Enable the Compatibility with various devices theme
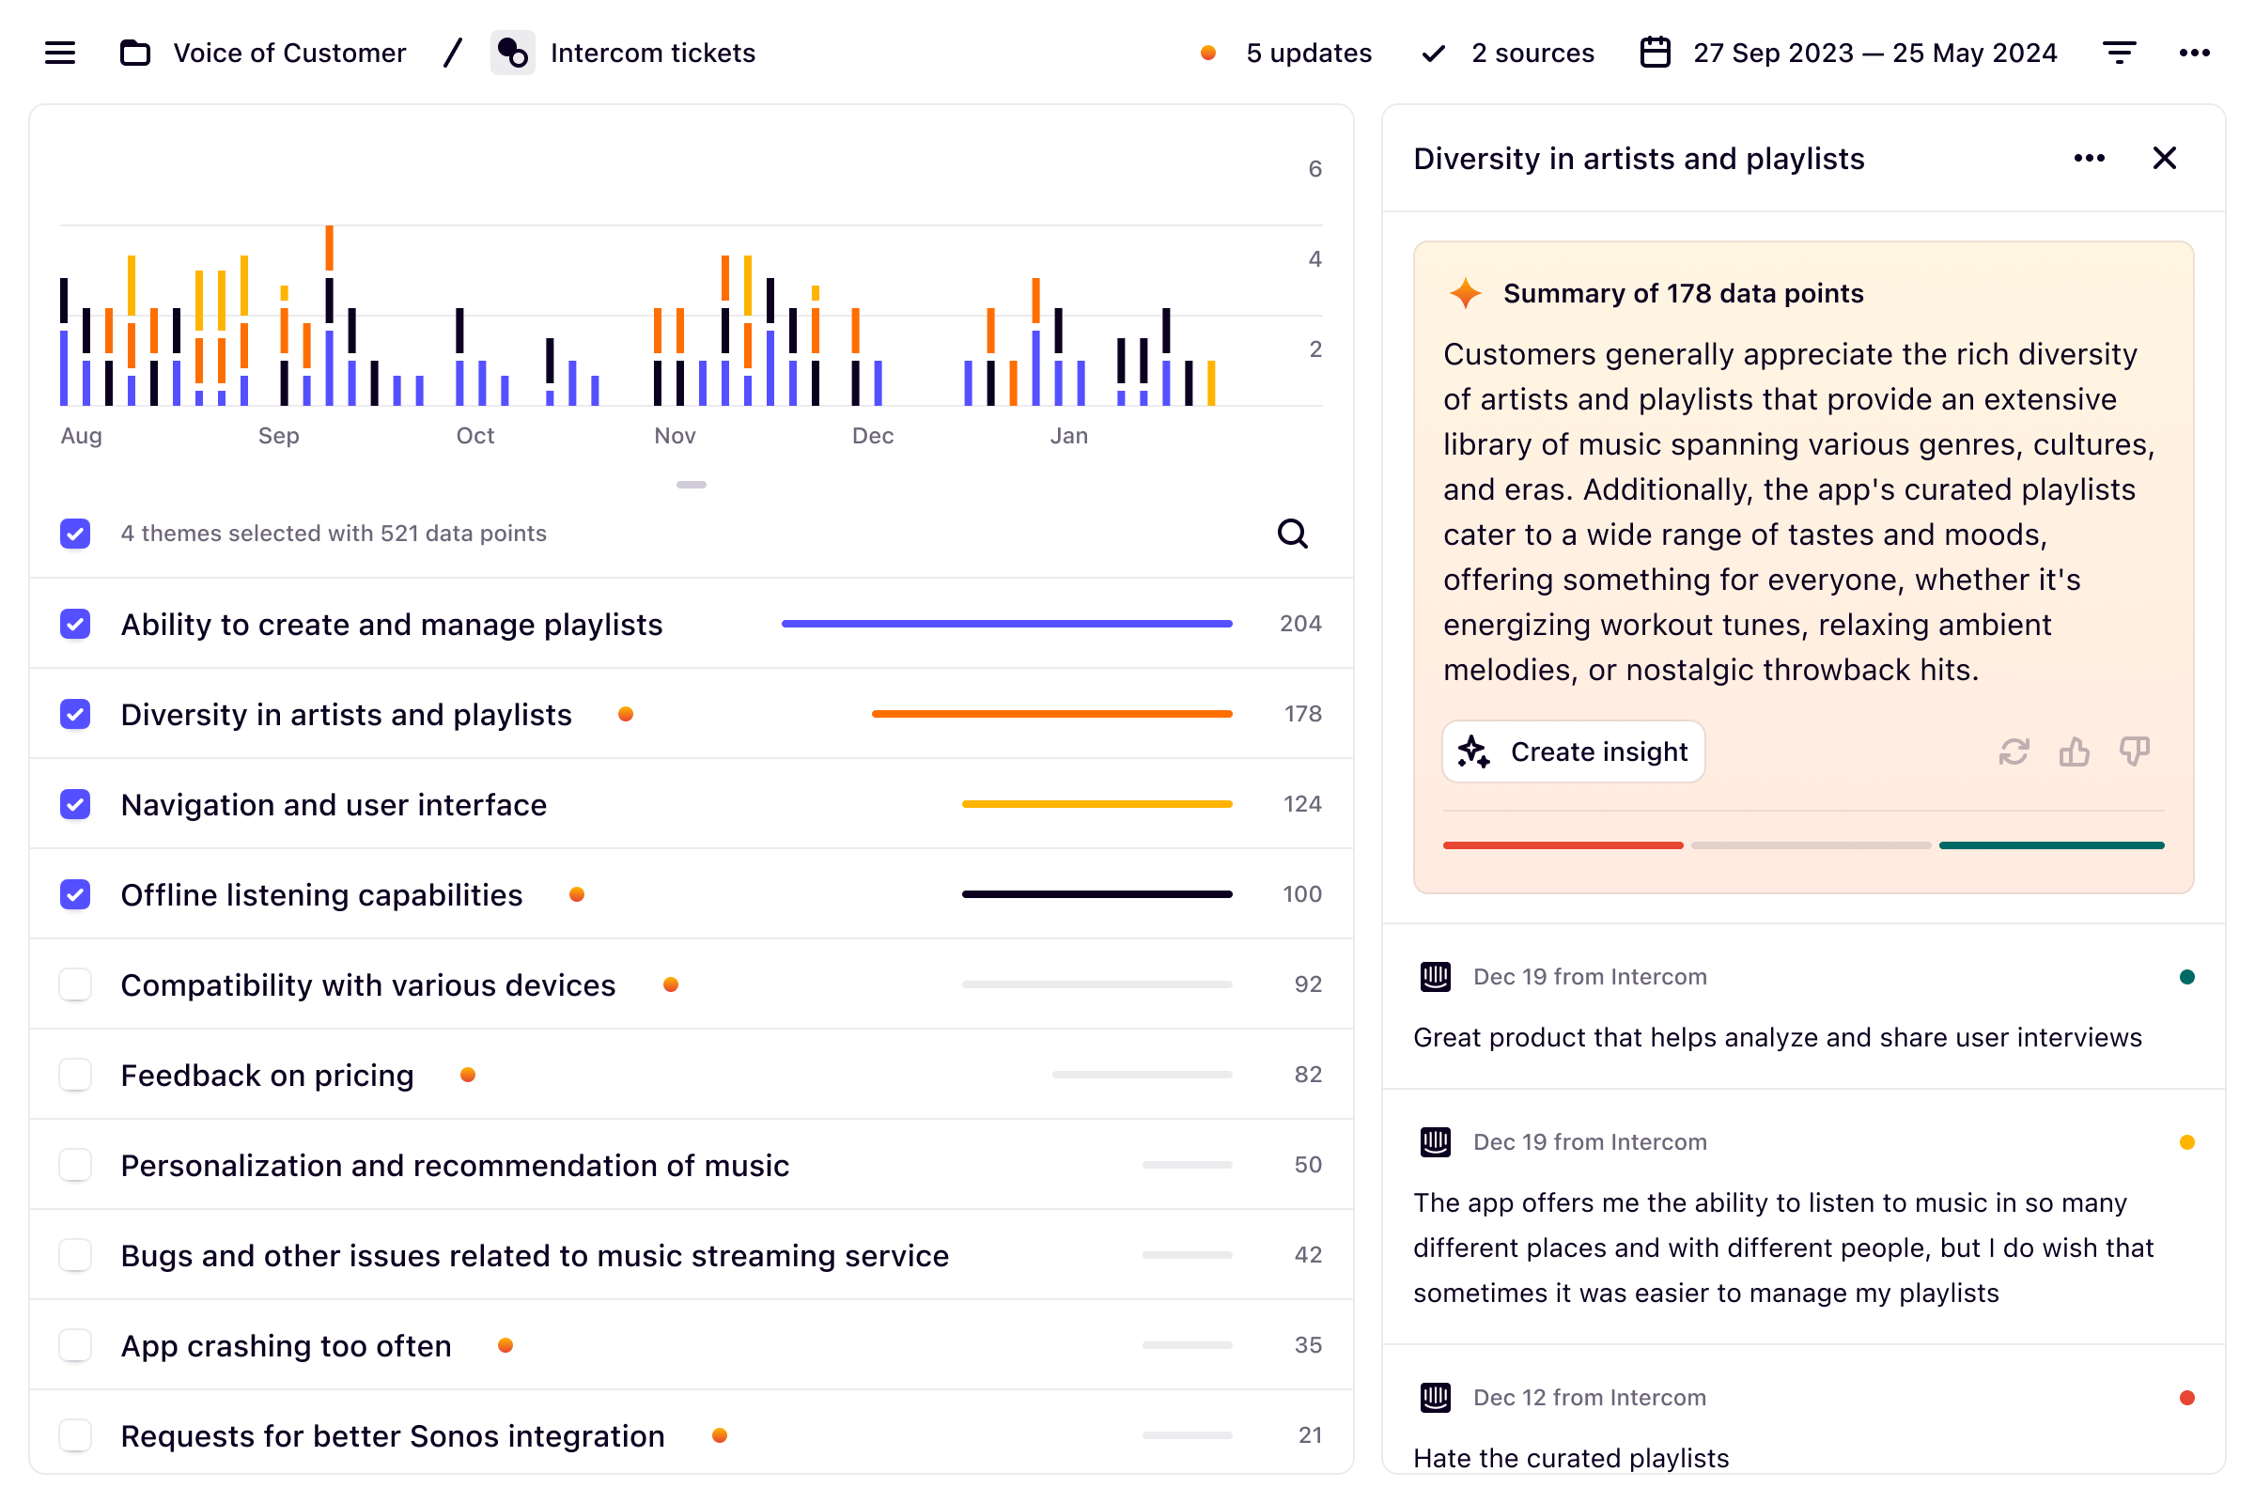 click(x=75, y=984)
